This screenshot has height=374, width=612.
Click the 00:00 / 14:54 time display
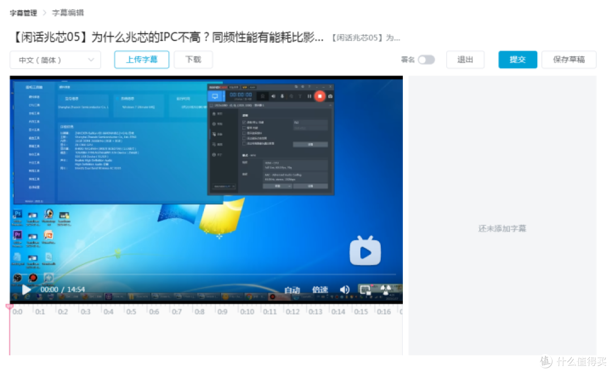(62, 289)
